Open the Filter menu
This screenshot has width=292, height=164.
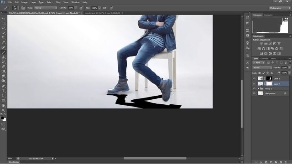tap(58, 2)
